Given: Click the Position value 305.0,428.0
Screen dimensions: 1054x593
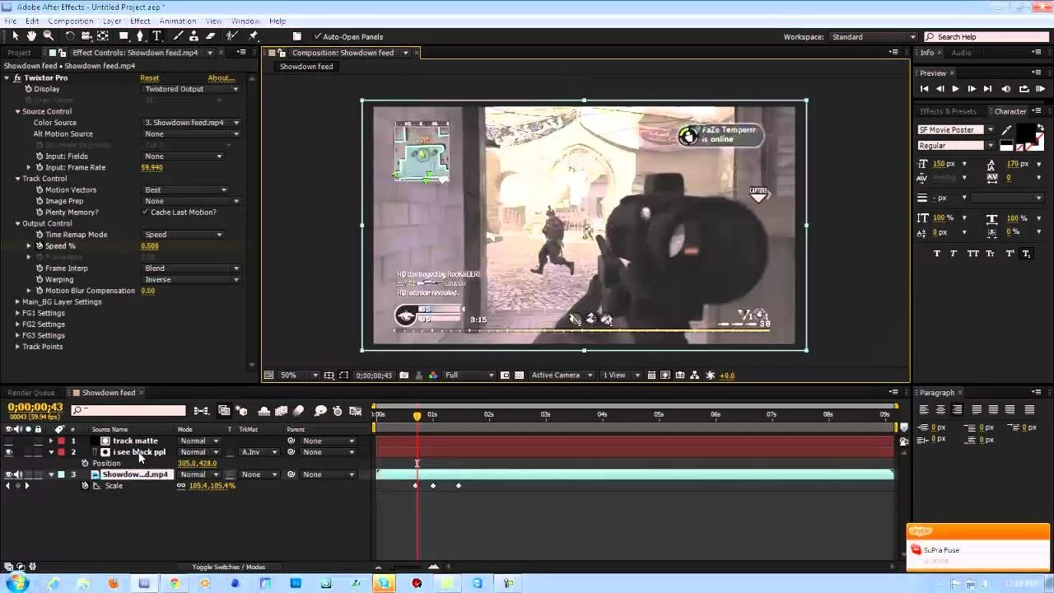Looking at the screenshot, I should pos(197,464).
